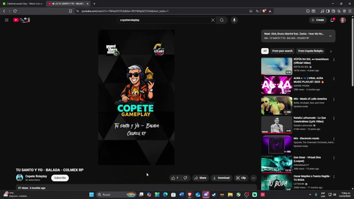
Task: Open Brave Rewards triangle icon
Action: 270,11
